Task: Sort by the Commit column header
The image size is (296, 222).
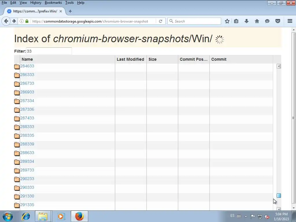Action: [x=241, y=59]
